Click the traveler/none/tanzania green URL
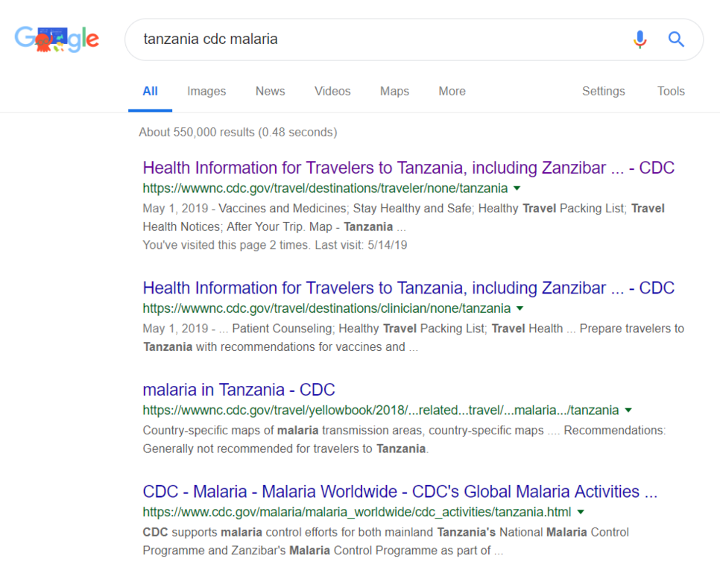This screenshot has width=720, height=567. (x=325, y=189)
